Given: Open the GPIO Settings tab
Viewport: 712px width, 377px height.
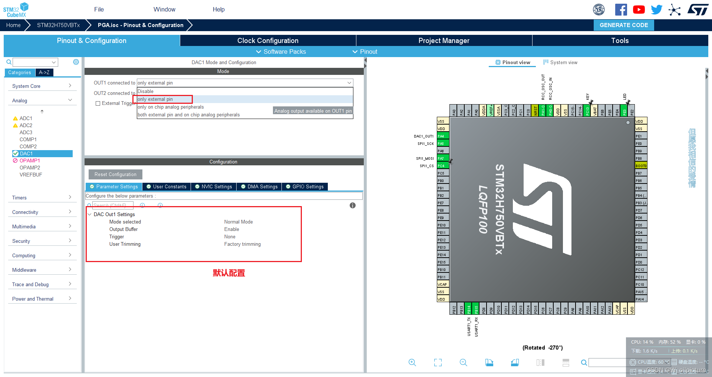Looking at the screenshot, I should click(304, 186).
